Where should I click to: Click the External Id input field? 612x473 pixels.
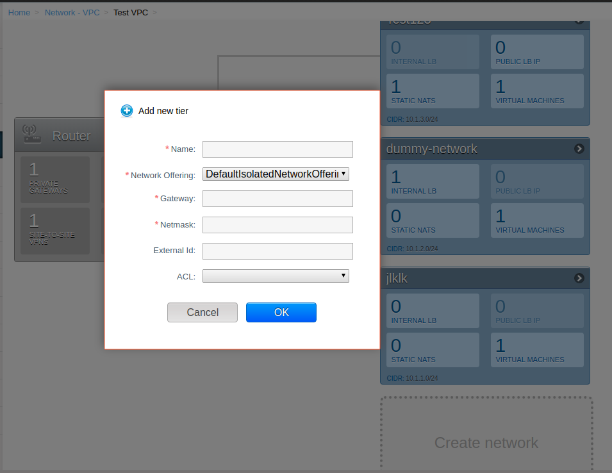coord(277,251)
